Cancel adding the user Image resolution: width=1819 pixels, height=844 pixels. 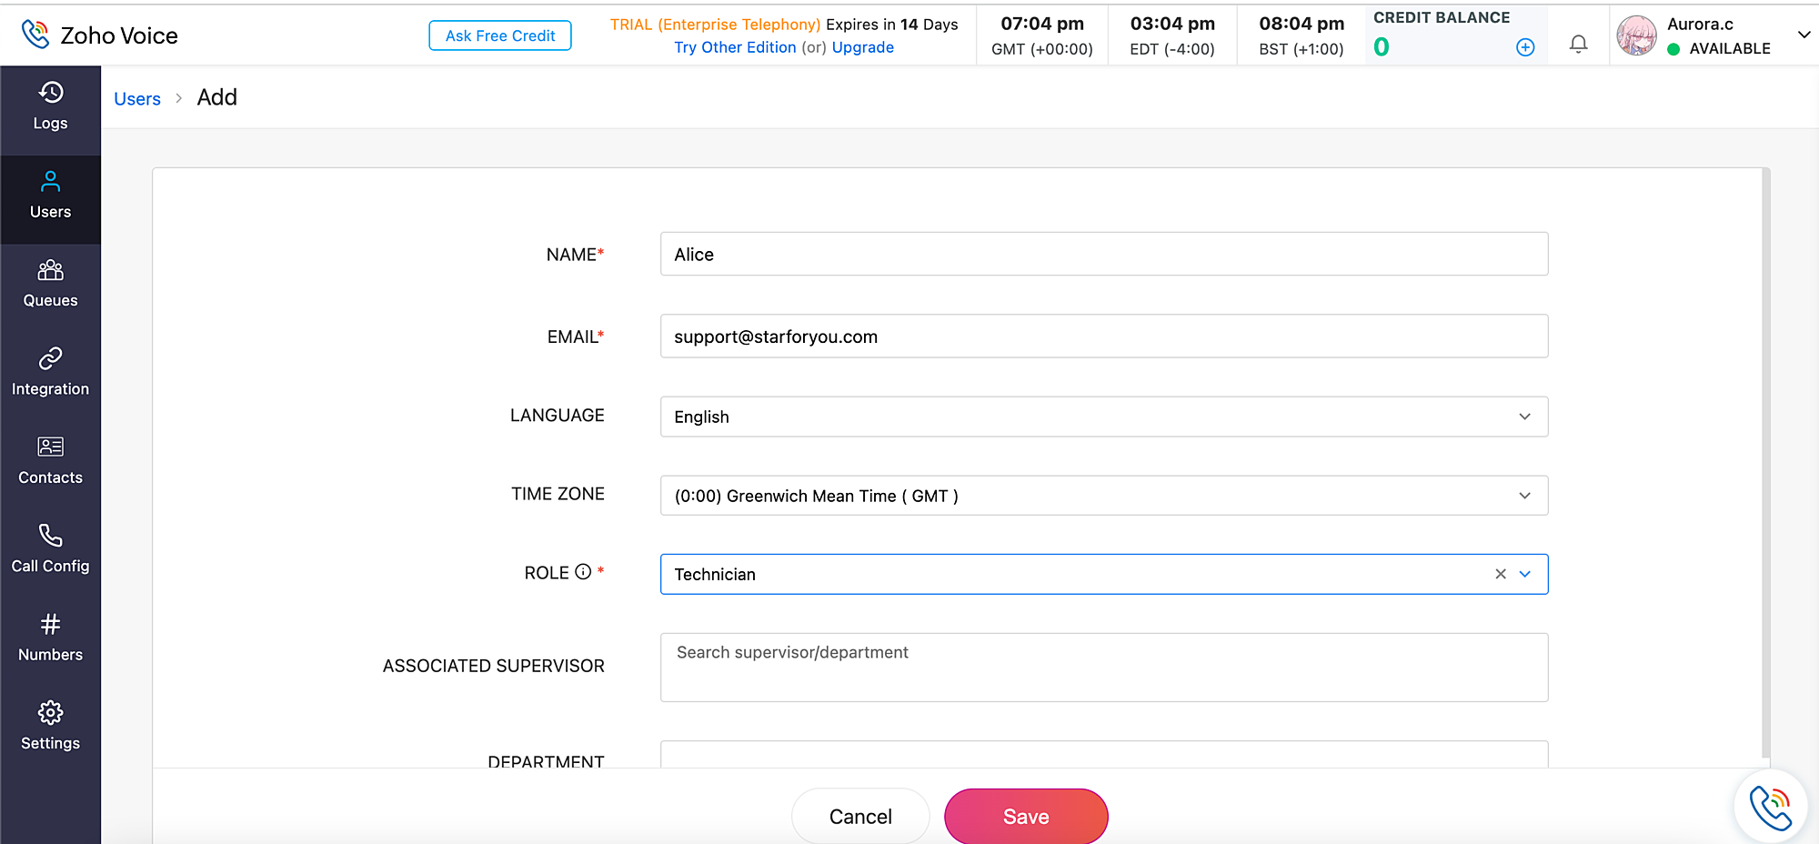(860, 817)
